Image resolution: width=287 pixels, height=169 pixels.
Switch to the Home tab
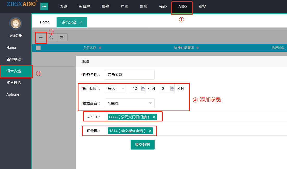click(45, 22)
